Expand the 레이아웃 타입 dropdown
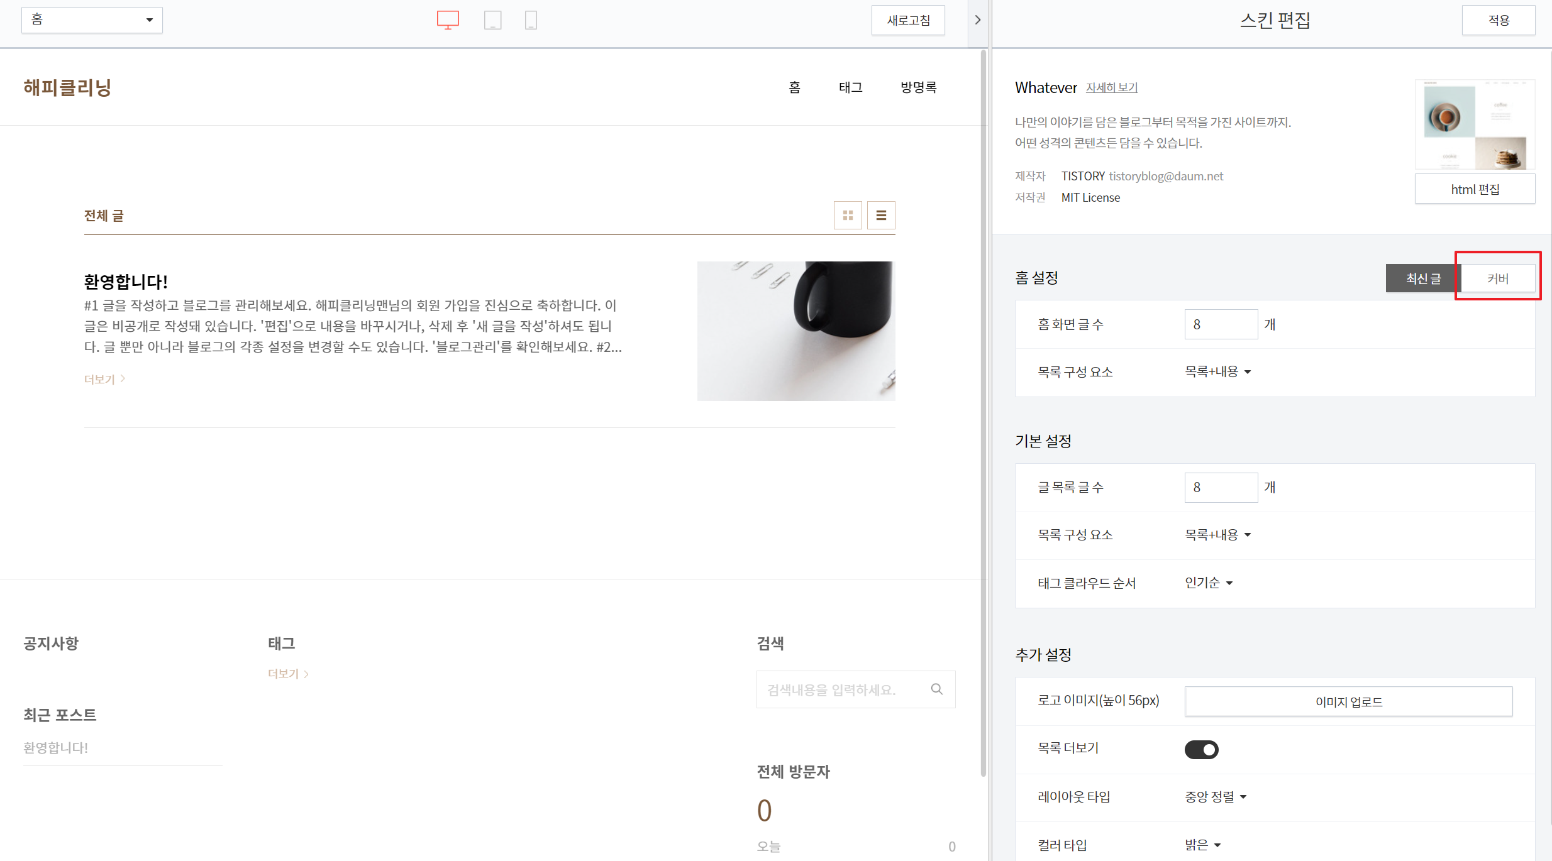 click(x=1215, y=797)
